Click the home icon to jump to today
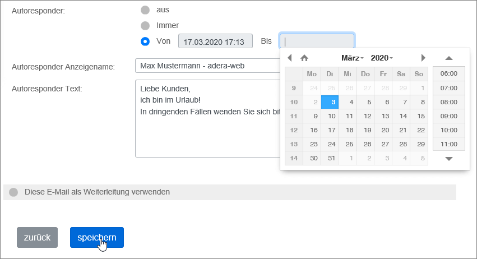Screen dimensions: 477x259 point(304,58)
